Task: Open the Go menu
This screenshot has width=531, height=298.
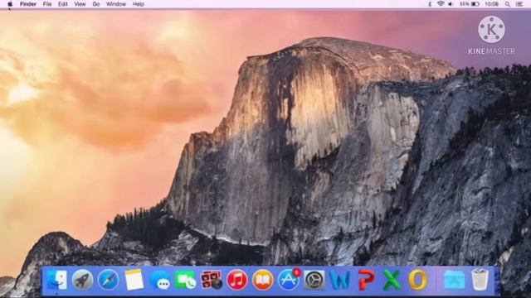Action: (96, 4)
